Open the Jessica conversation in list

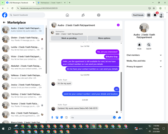click(23, 86)
